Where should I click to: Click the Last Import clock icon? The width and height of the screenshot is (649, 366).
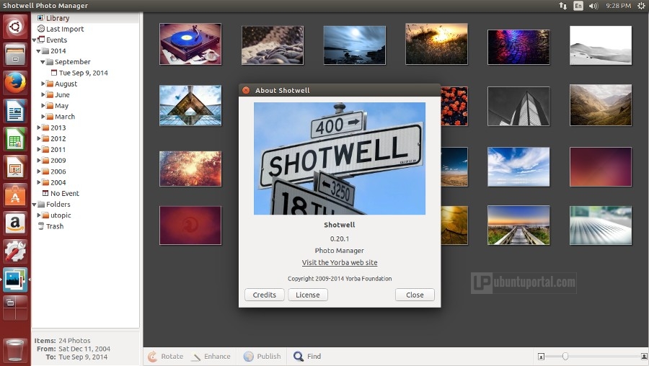[x=41, y=29]
